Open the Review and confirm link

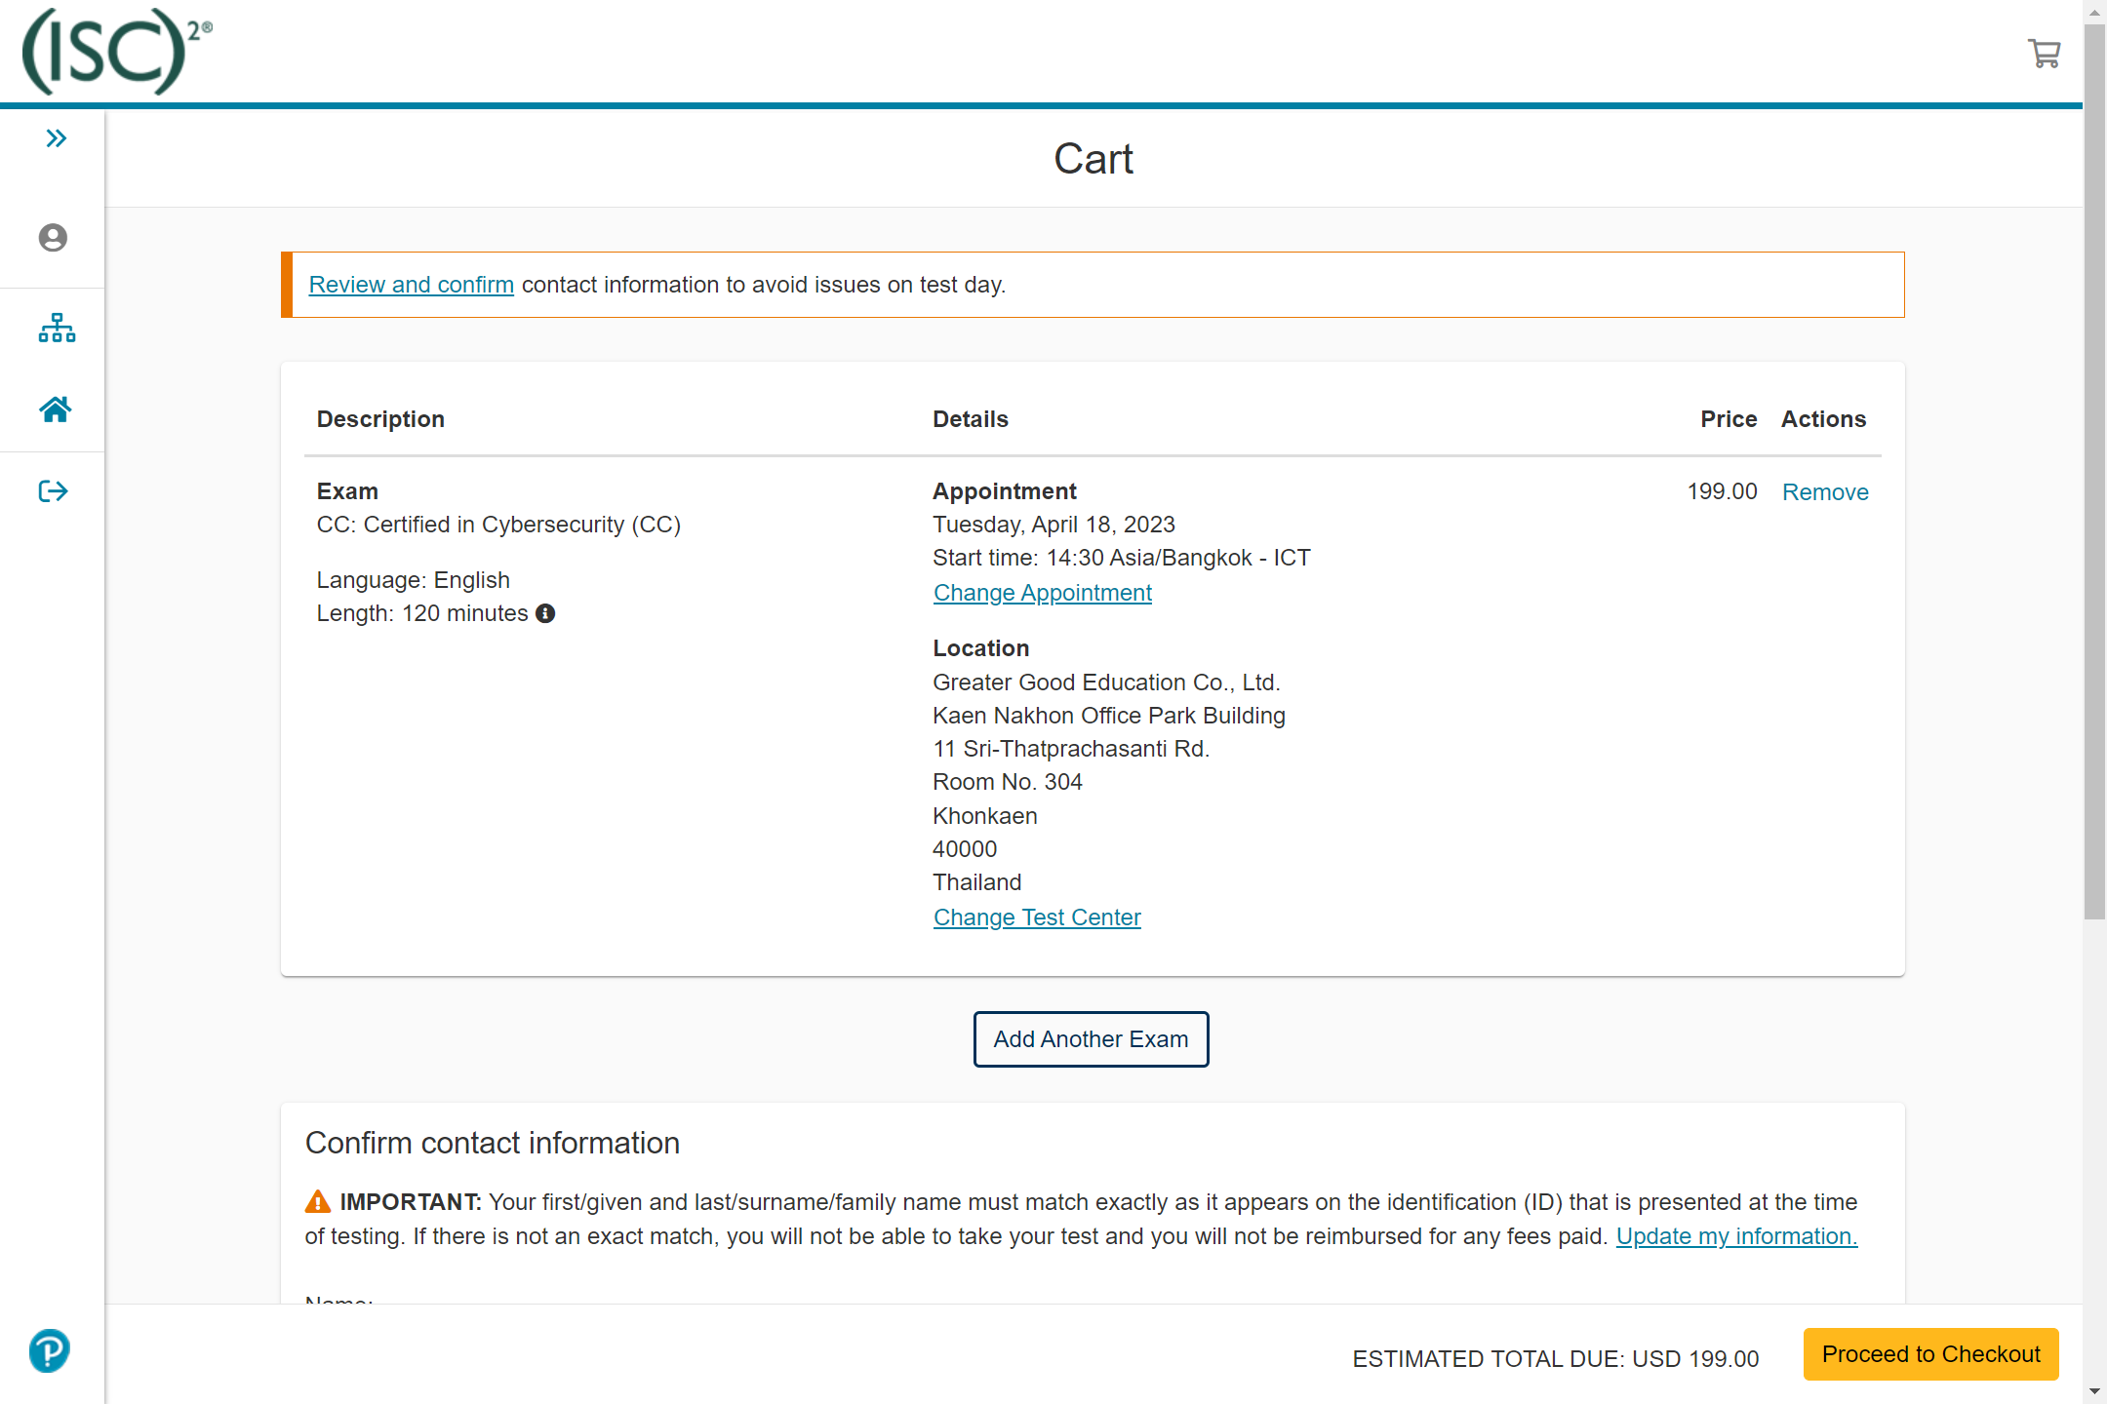click(x=411, y=285)
